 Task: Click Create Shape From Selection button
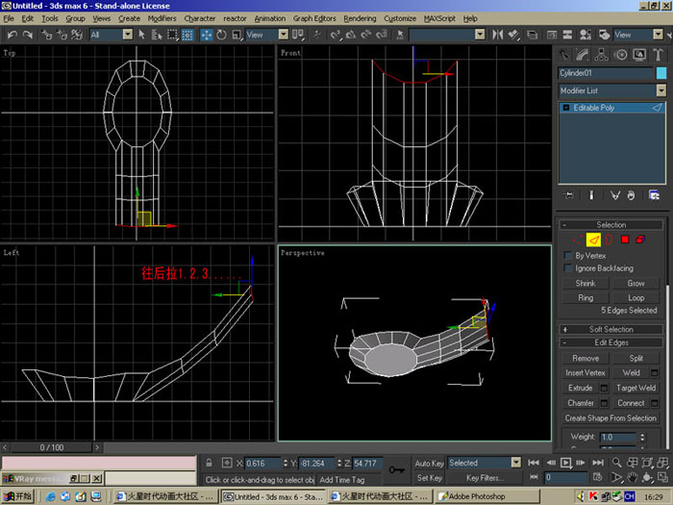(x=611, y=418)
